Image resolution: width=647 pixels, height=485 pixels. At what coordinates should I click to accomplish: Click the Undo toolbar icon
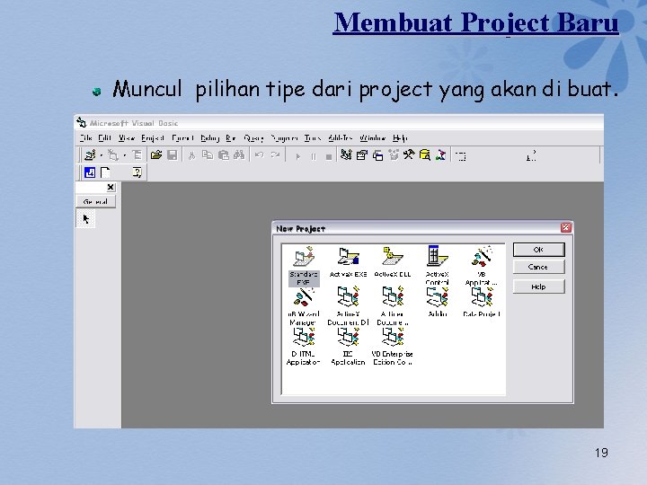(x=259, y=155)
